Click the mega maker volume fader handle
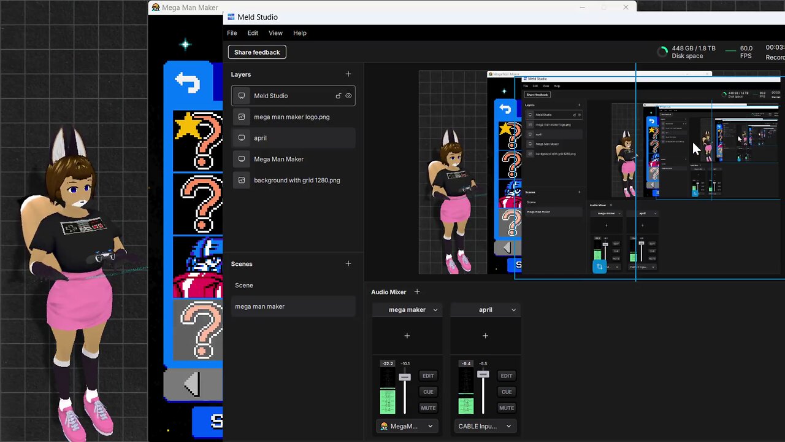The width and height of the screenshot is (785, 442). pyautogui.click(x=405, y=377)
